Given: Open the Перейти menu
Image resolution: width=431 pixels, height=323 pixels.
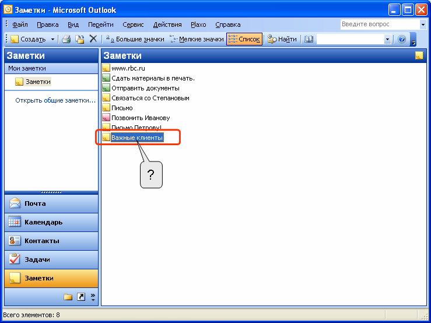Looking at the screenshot, I should pyautogui.click(x=100, y=24).
